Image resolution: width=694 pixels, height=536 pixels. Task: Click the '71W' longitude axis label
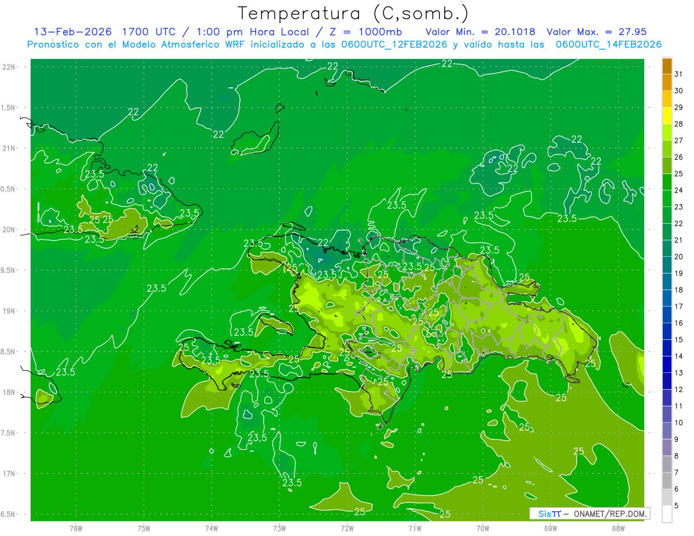click(x=415, y=528)
